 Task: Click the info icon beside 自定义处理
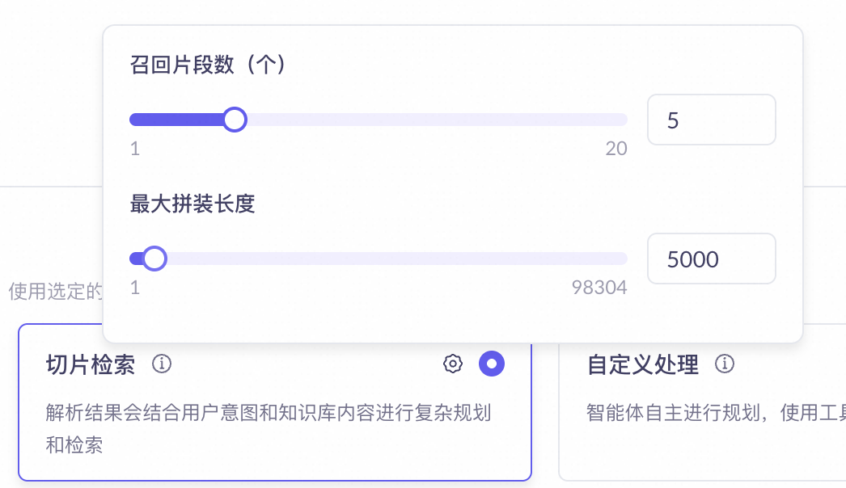tap(725, 364)
